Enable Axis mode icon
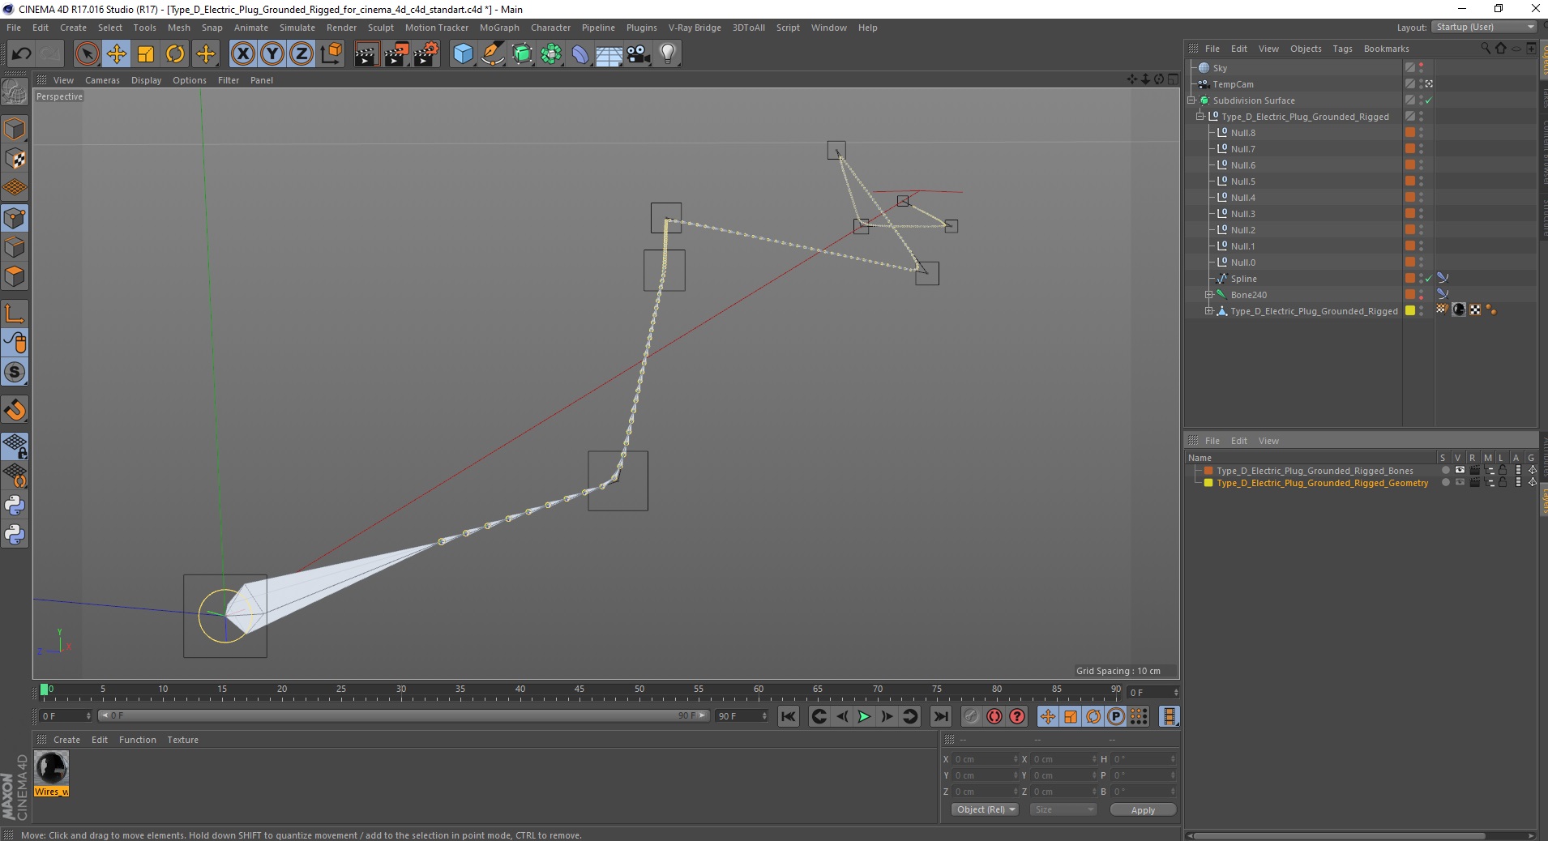The height and width of the screenshot is (841, 1548). [15, 313]
